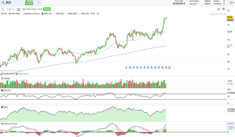Click the up/down arrows icon left of timeframe
The height and width of the screenshot is (137, 235).
click(3, 9)
